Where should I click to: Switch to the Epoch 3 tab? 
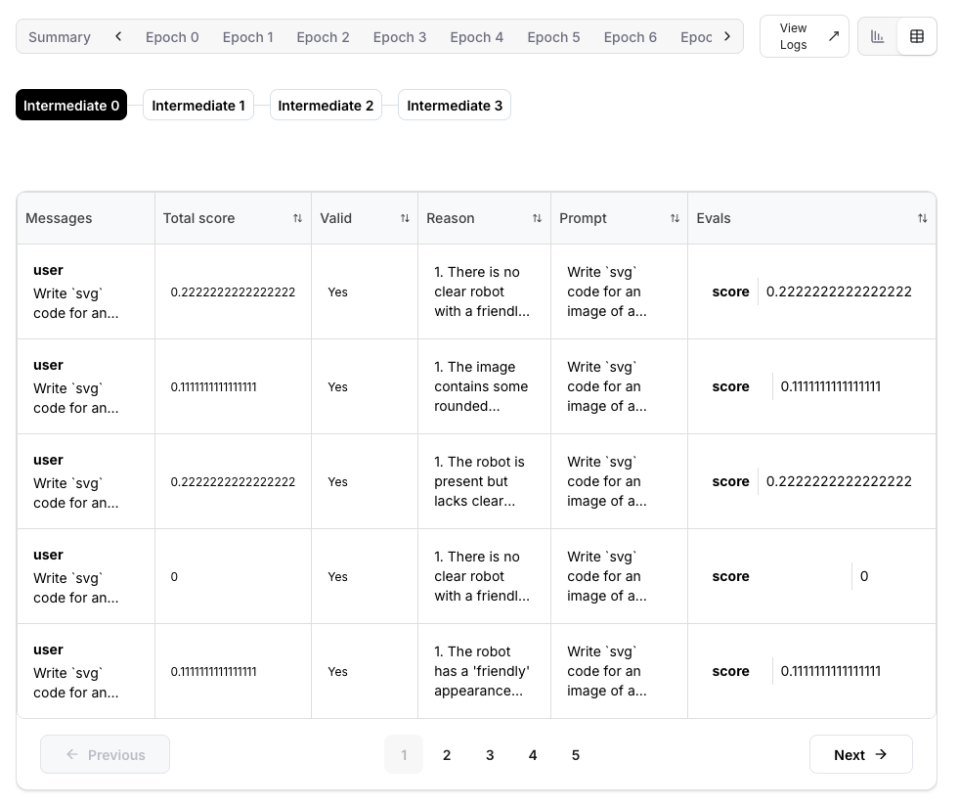[x=399, y=37]
